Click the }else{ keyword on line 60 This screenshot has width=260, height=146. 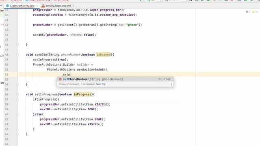pos(38,114)
